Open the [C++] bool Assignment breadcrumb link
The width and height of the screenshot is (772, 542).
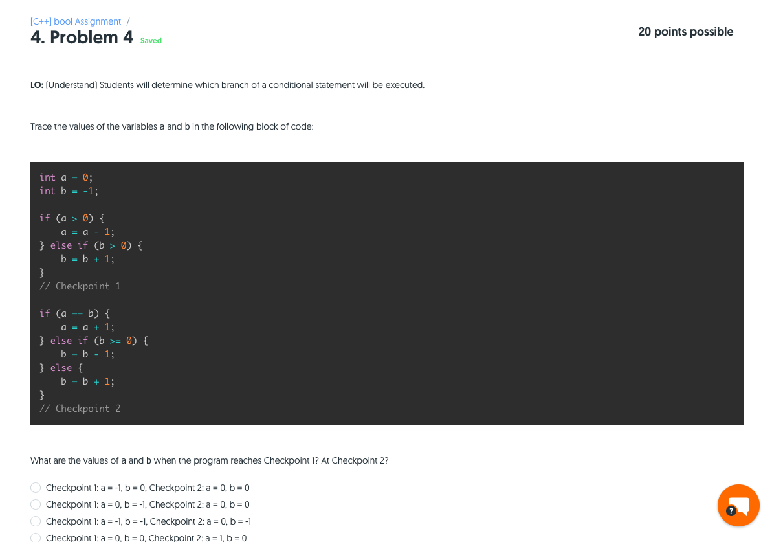[75, 21]
